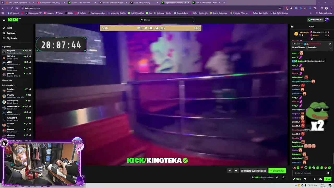Open Windows notification center icon
Viewport: 334px width, 188px height.
(x=330, y=185)
